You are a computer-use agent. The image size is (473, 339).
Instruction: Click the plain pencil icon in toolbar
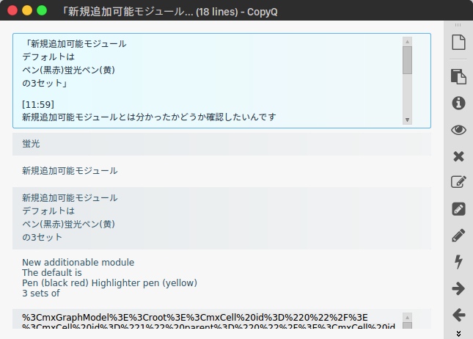(x=458, y=236)
